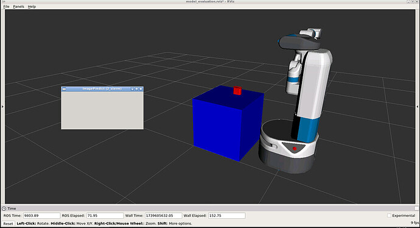Open the Panels menu
420x228 pixels.
18,7
